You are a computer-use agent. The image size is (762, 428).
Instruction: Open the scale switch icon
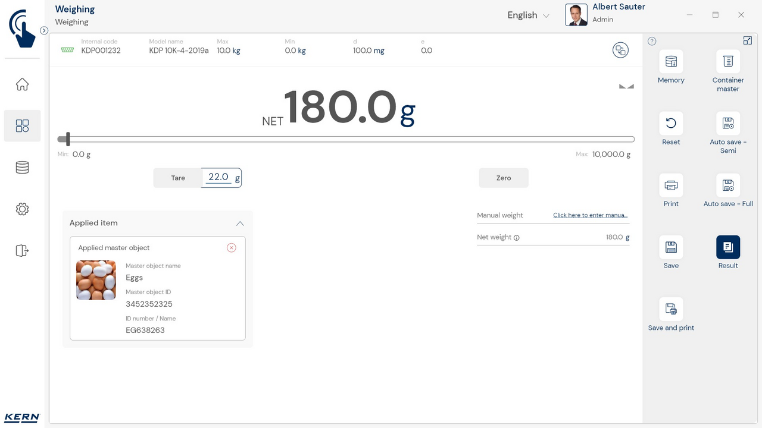tap(620, 50)
